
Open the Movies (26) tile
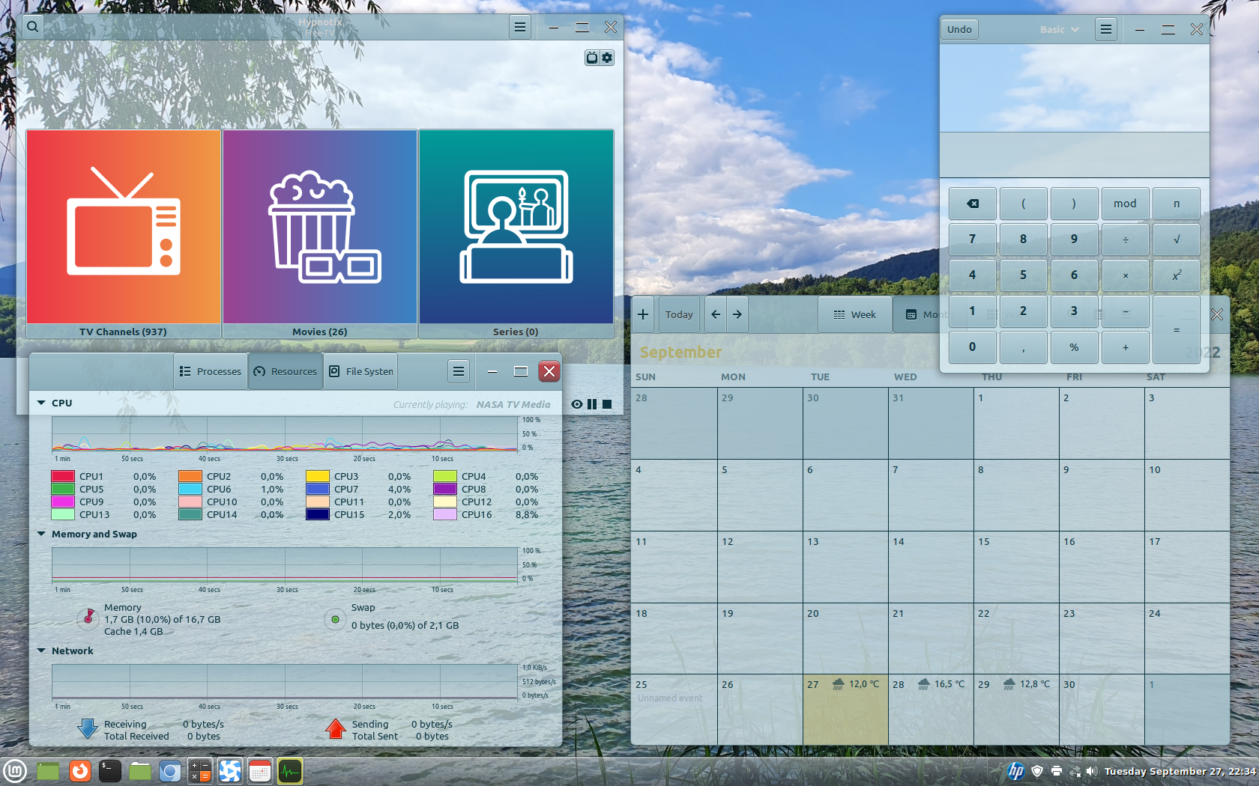(320, 234)
